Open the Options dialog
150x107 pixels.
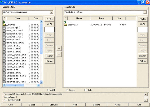96,105
